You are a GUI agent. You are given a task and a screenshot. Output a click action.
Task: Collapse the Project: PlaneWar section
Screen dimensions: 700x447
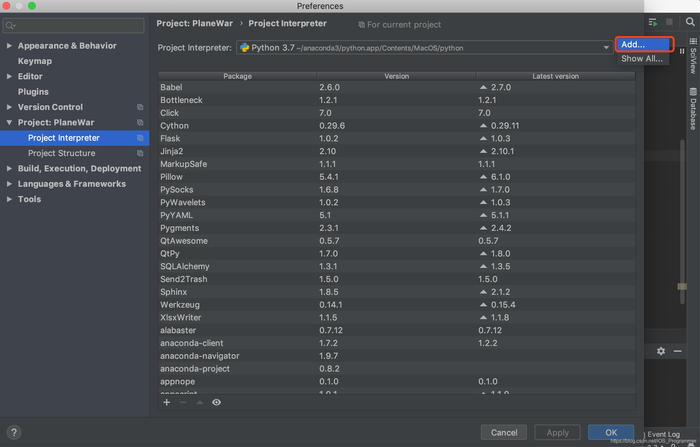point(9,122)
